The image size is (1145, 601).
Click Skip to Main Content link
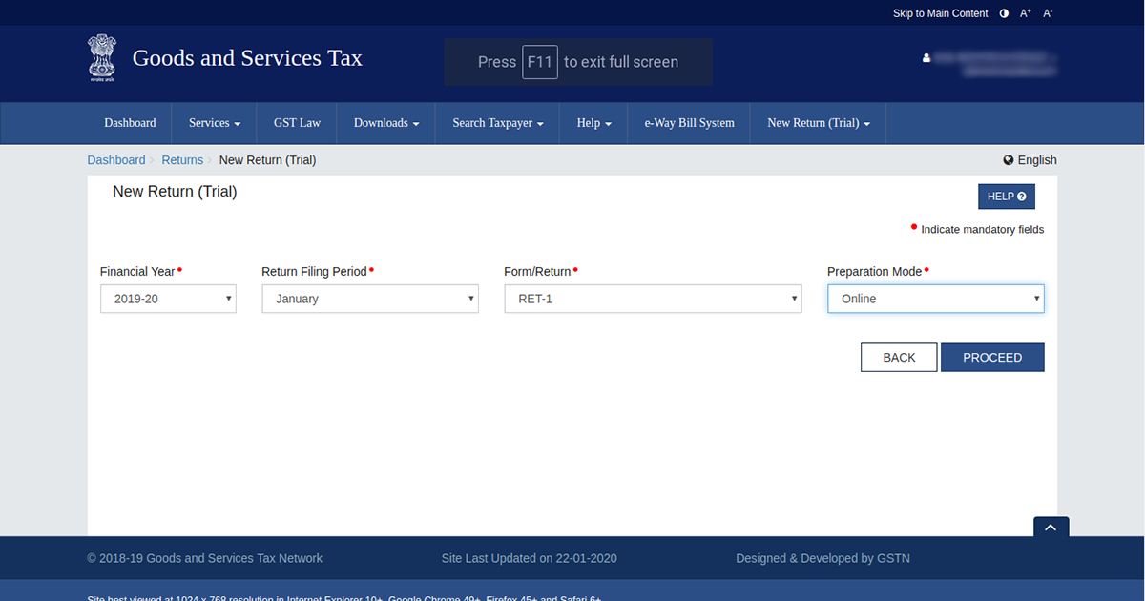[x=940, y=13]
